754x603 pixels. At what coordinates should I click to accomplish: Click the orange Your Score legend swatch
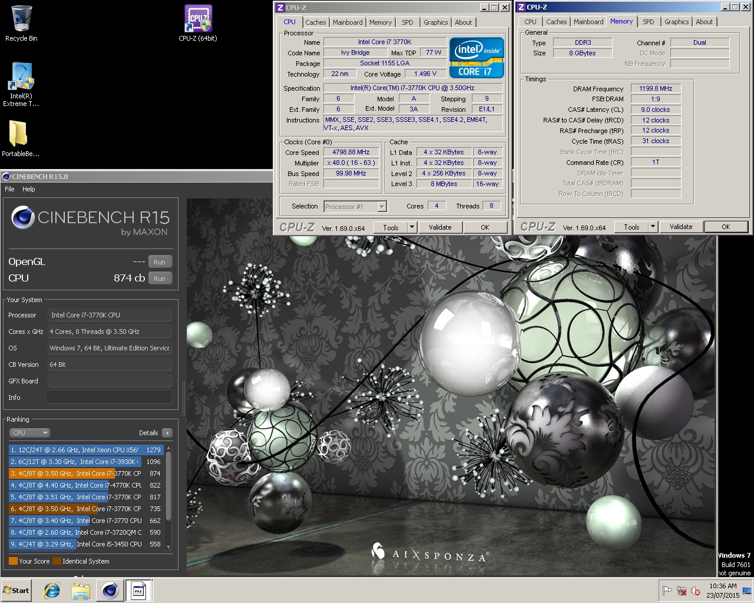tap(13, 561)
